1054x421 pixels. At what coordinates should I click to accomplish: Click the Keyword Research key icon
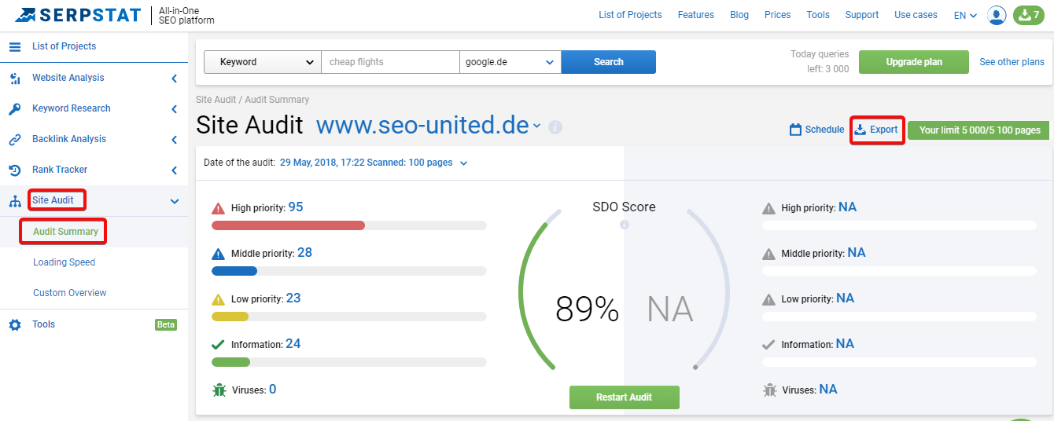(x=15, y=108)
